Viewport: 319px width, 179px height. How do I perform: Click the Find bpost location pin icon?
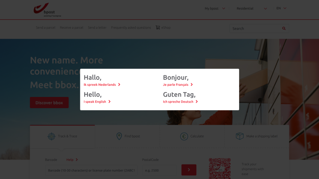[x=119, y=136]
